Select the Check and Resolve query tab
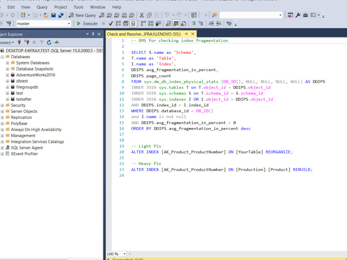 (144, 34)
